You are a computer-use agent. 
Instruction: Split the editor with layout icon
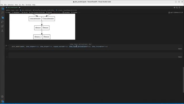(x=179, y=8)
